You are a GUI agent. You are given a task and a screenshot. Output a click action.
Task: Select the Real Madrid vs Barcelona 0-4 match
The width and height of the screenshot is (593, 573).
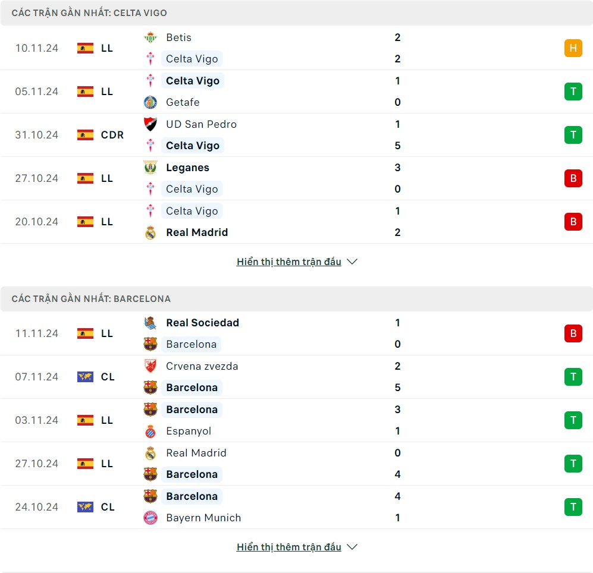click(297, 464)
